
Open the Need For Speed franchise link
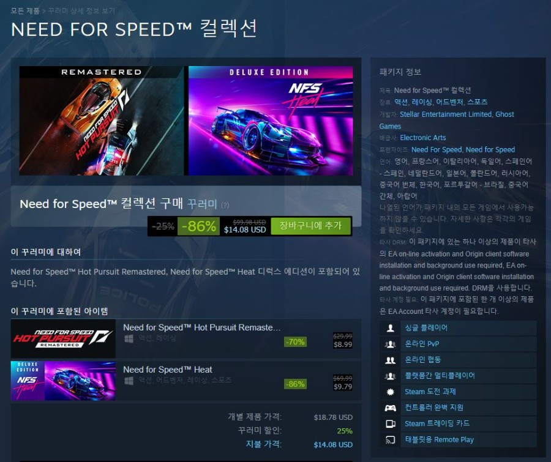pyautogui.click(x=436, y=150)
